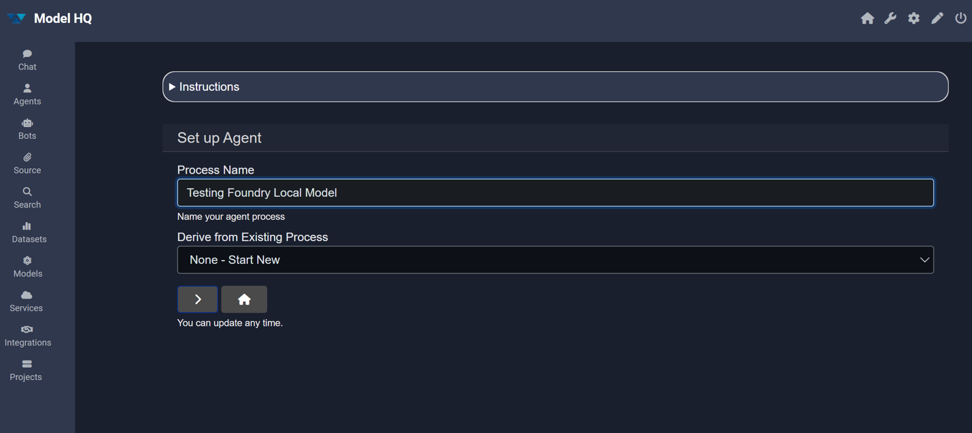Click inside the Process Name text field
Screen dimensions: 972x433
coord(555,192)
